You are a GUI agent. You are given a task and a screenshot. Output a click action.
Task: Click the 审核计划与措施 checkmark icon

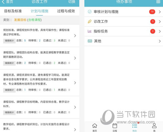89,12
